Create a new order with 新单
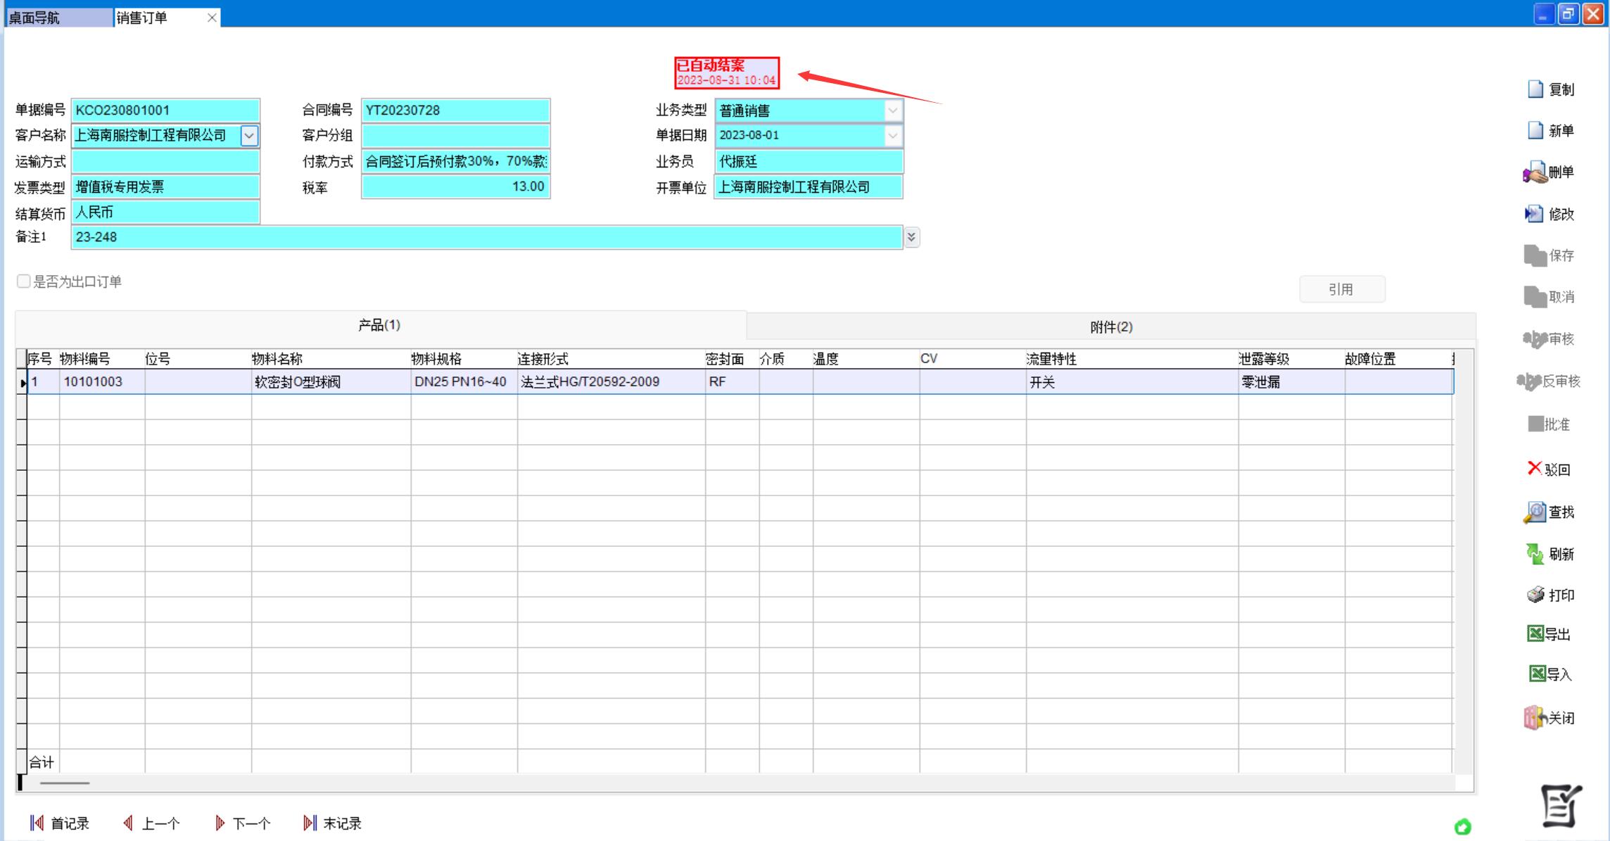1610x841 pixels. coord(1535,131)
